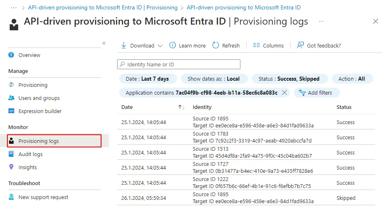Click the Add filters button
This screenshot has height=206, width=383.
pyautogui.click(x=316, y=93)
